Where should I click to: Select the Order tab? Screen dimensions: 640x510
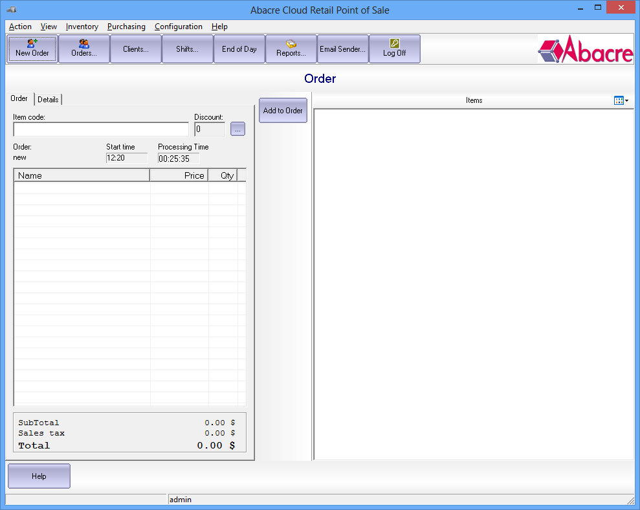click(19, 99)
